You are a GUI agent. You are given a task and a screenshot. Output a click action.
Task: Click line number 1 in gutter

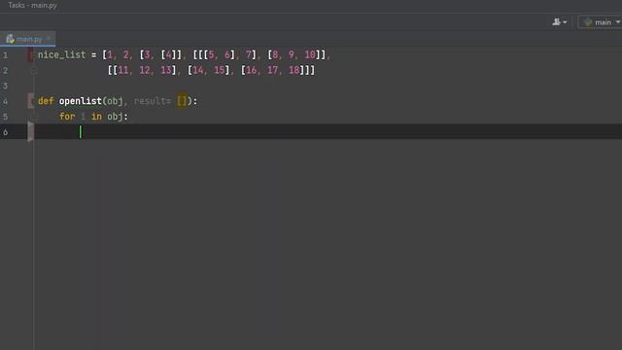[x=5, y=55]
